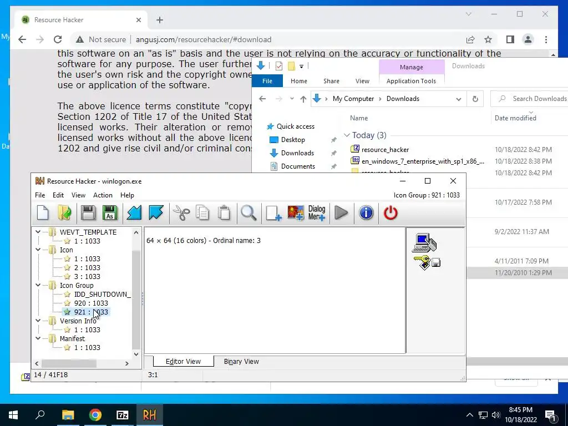This screenshot has width=568, height=426.
Task: Open the File menu in Resource Hacker
Action: [40, 195]
